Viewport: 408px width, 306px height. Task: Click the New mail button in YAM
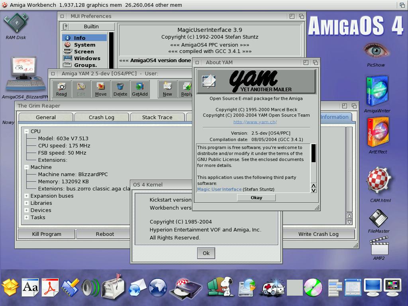point(167,89)
